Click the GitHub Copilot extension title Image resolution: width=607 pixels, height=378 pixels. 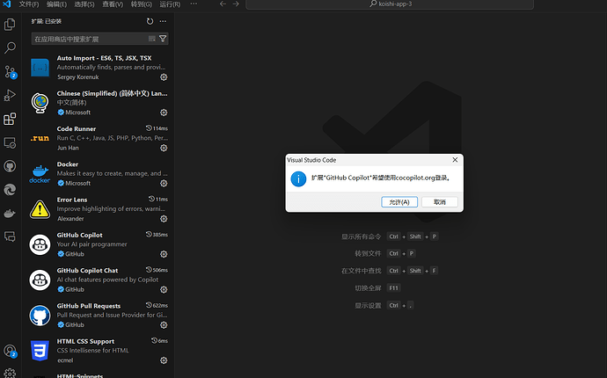pos(80,235)
